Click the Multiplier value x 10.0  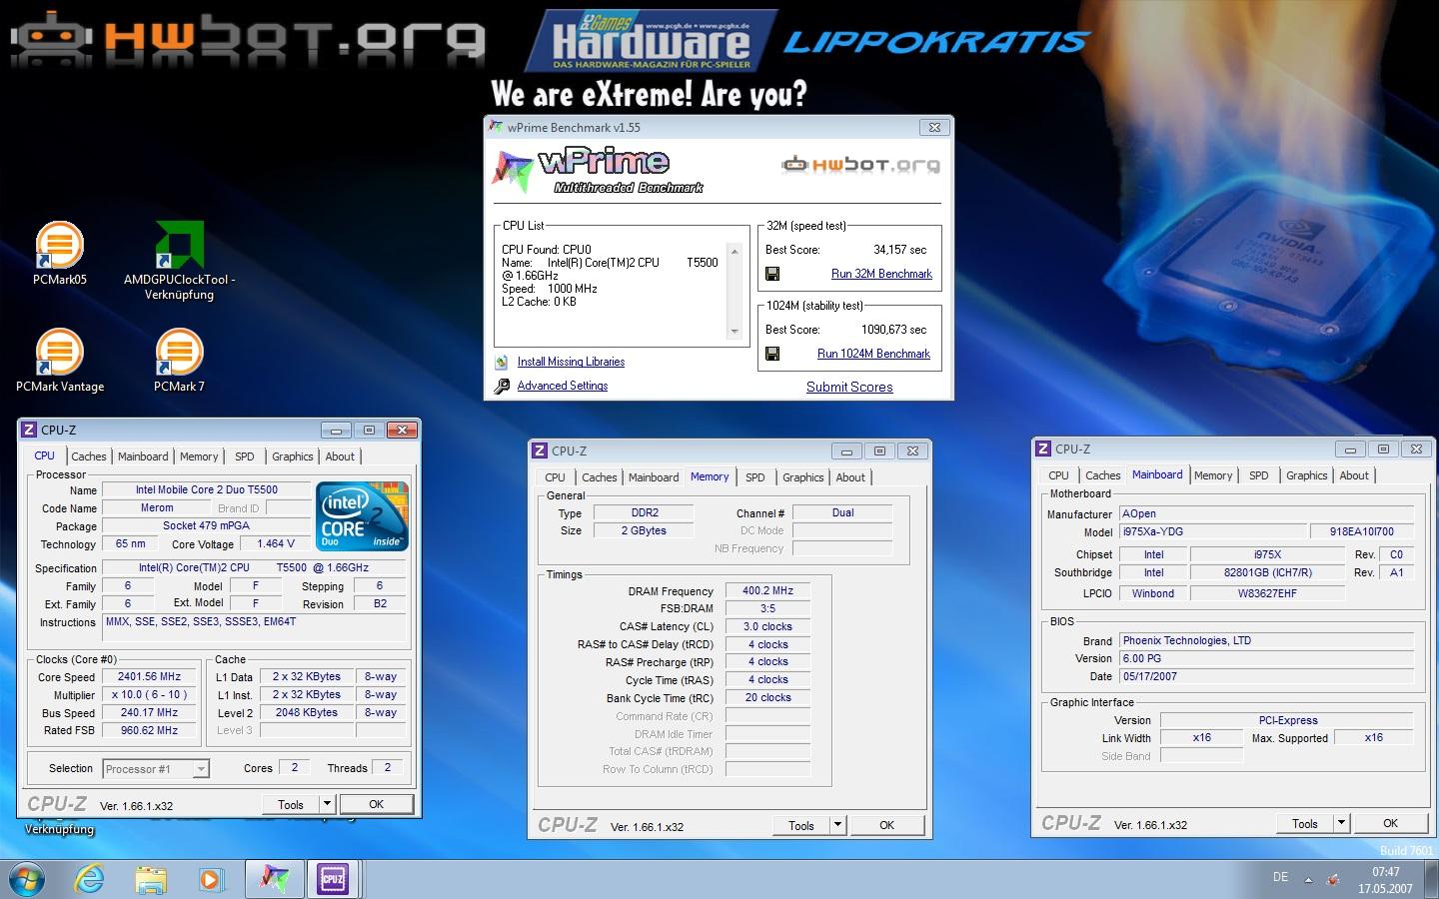click(149, 695)
